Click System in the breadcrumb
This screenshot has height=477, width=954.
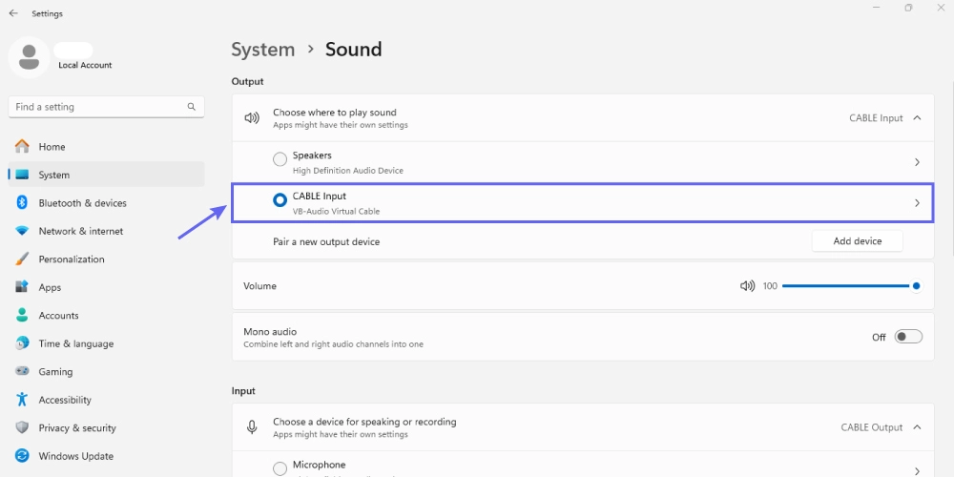click(x=263, y=50)
